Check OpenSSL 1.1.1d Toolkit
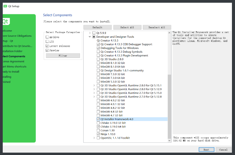Image resolution: width=235 pixels, height=155 pixels. click(98, 138)
